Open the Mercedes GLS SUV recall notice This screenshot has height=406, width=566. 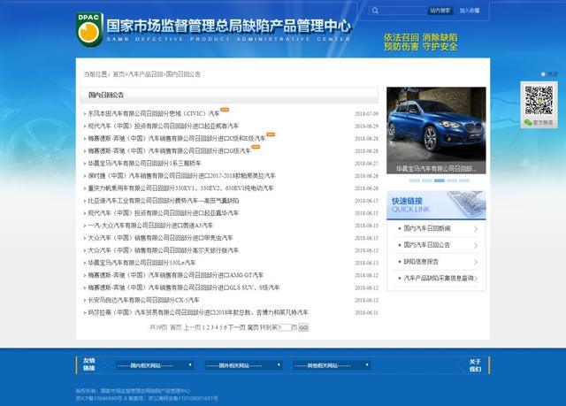(184, 287)
